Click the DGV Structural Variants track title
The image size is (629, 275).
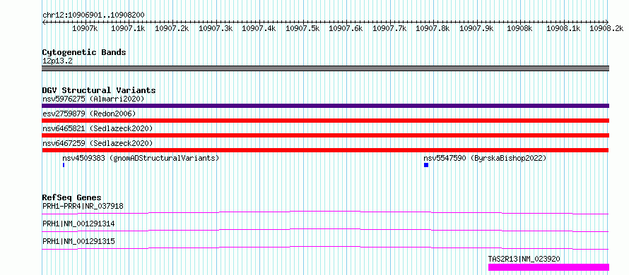point(99,90)
